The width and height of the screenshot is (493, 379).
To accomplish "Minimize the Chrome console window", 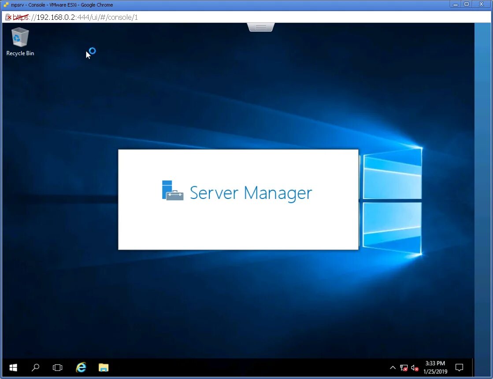I will pyautogui.click(x=455, y=4).
